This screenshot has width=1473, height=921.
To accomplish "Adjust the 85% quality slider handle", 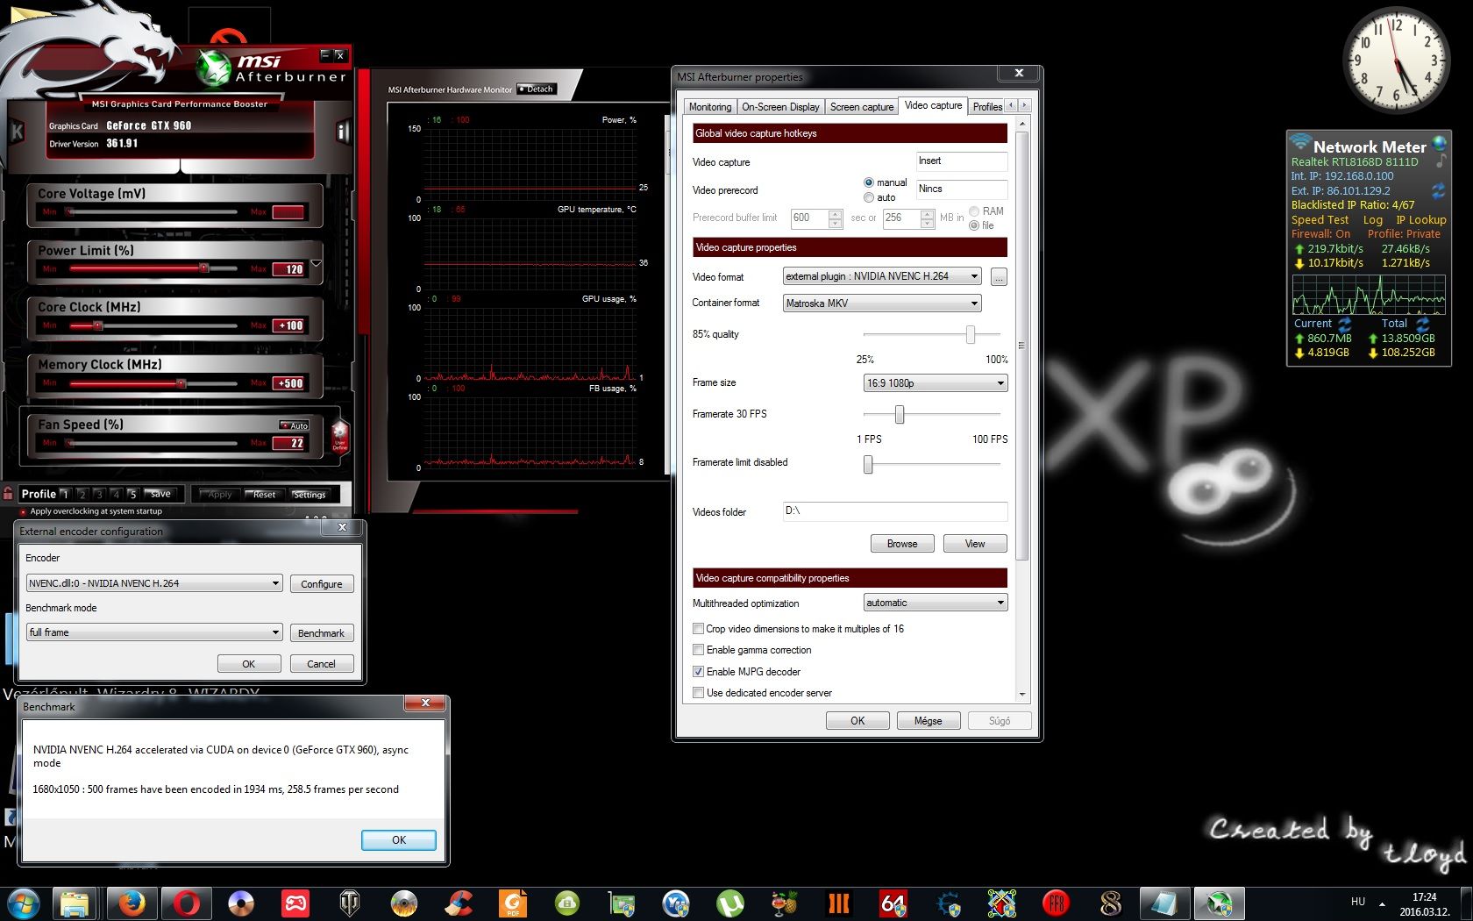I will point(971,334).
